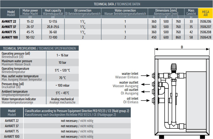Click mass value 33
Screen dimensions: 213x139
pos(191,21)
